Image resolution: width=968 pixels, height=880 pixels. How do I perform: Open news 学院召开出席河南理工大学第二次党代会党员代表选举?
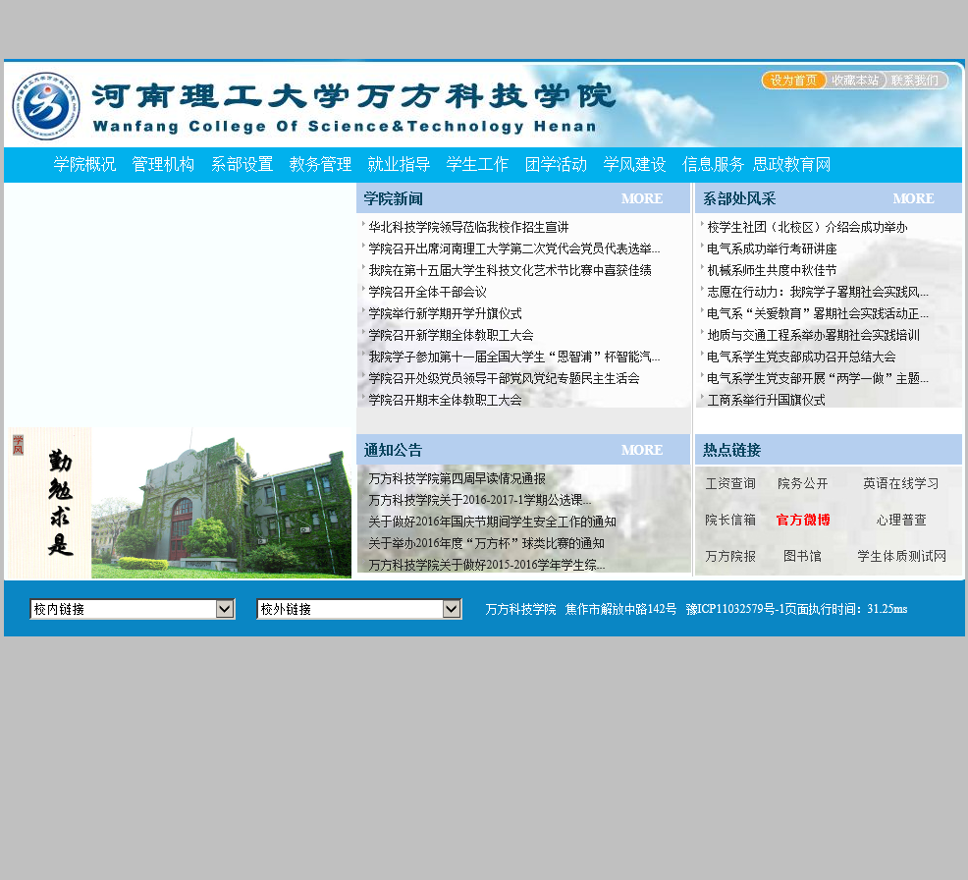pos(514,248)
